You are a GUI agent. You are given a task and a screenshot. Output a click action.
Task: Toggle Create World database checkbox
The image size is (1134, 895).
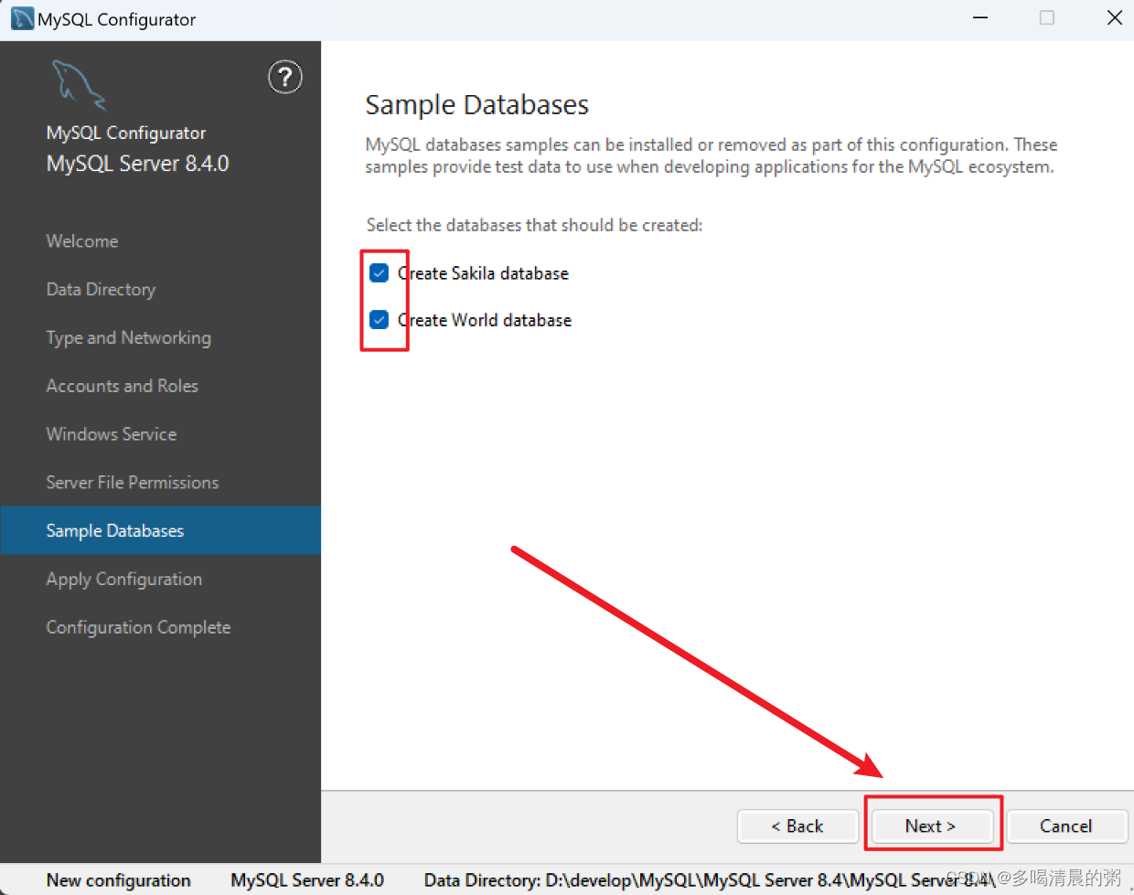[x=380, y=320]
